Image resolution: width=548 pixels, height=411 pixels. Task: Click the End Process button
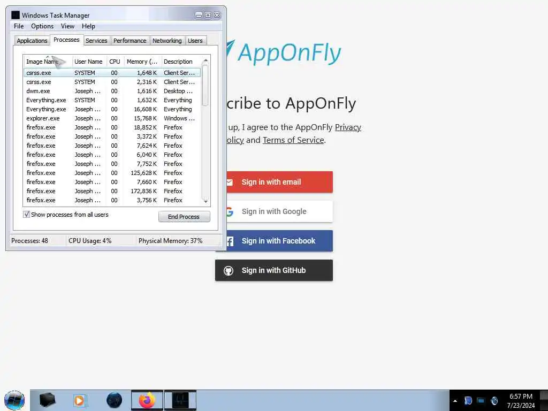click(184, 217)
